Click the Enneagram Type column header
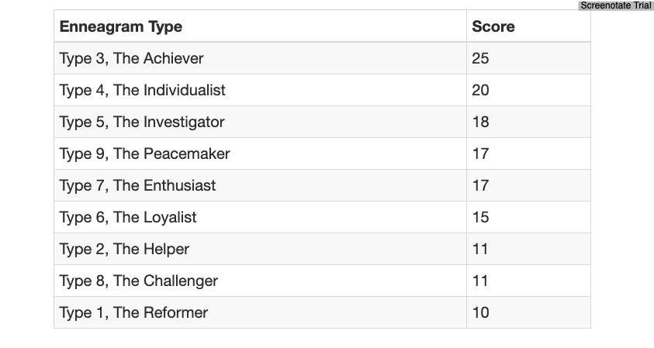The height and width of the screenshot is (348, 654). (121, 26)
